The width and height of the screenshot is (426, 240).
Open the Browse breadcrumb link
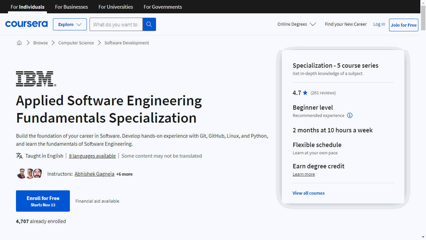tap(41, 43)
